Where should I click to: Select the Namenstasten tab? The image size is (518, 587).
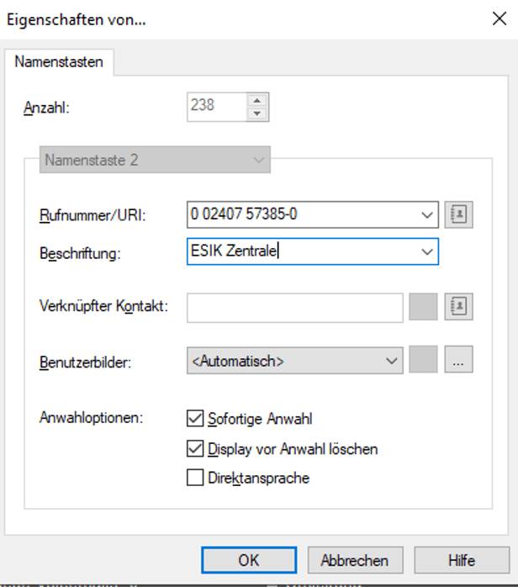tap(60, 61)
